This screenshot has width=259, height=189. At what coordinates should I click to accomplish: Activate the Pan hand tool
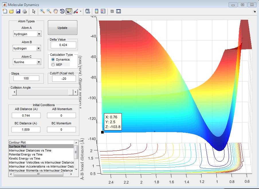tap(56, 11)
